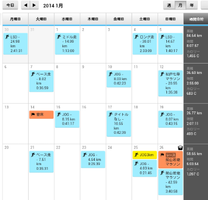Click running icon on ロング走 entry
The height and width of the screenshot is (200, 208).
(x=136, y=37)
